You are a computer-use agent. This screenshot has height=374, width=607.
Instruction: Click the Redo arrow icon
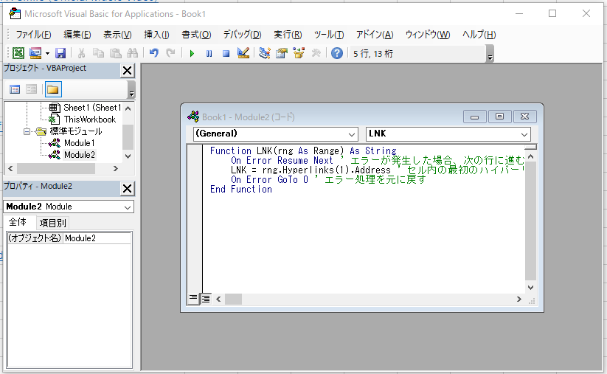point(170,53)
